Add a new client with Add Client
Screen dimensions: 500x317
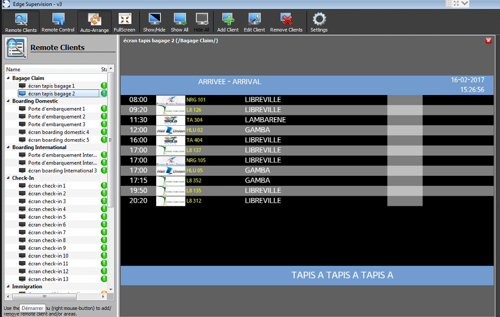pyautogui.click(x=228, y=22)
